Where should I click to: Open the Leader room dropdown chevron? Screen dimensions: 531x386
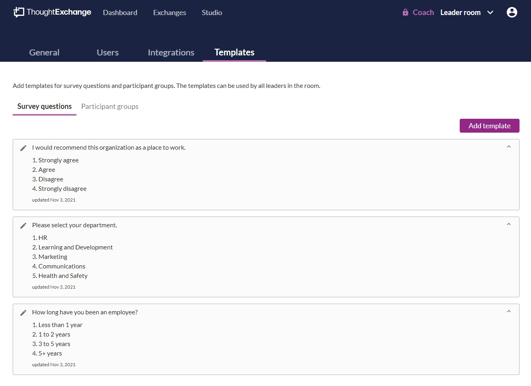click(490, 13)
